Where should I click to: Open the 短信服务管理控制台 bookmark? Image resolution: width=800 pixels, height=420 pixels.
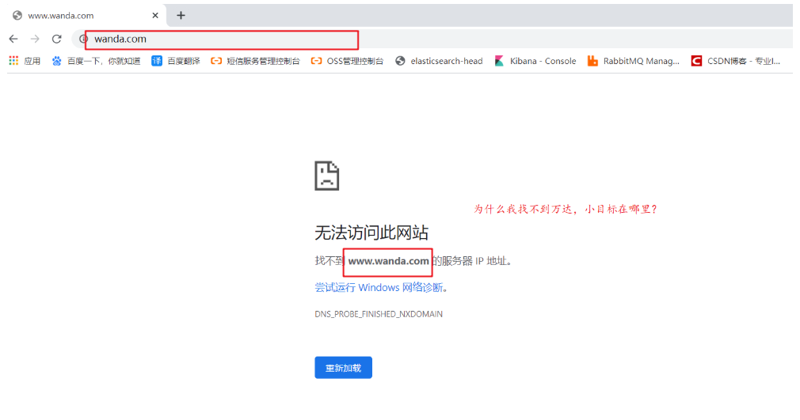255,61
